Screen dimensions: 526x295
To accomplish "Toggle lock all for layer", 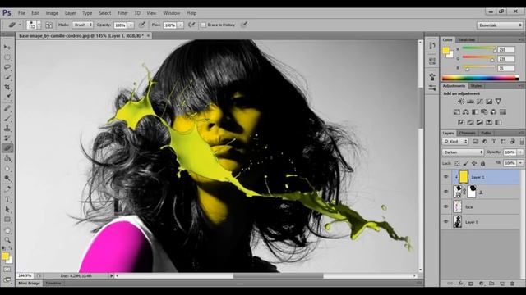I will [482, 163].
